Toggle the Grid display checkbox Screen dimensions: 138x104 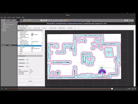pos(32,39)
